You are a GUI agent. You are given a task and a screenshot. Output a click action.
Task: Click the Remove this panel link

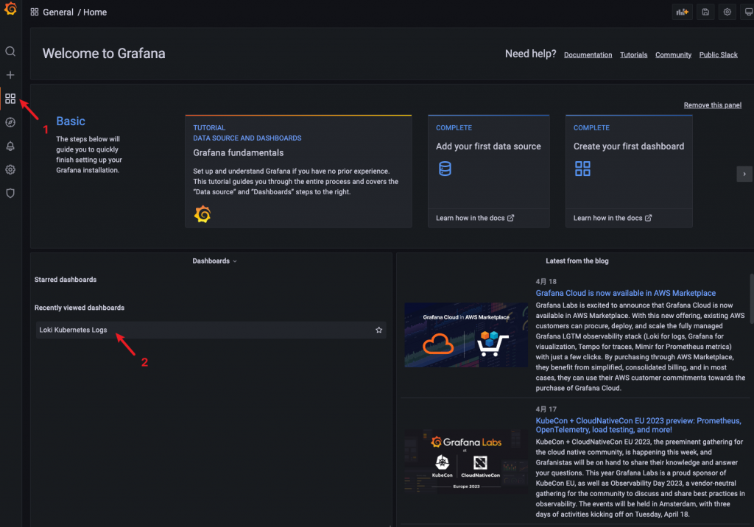712,105
